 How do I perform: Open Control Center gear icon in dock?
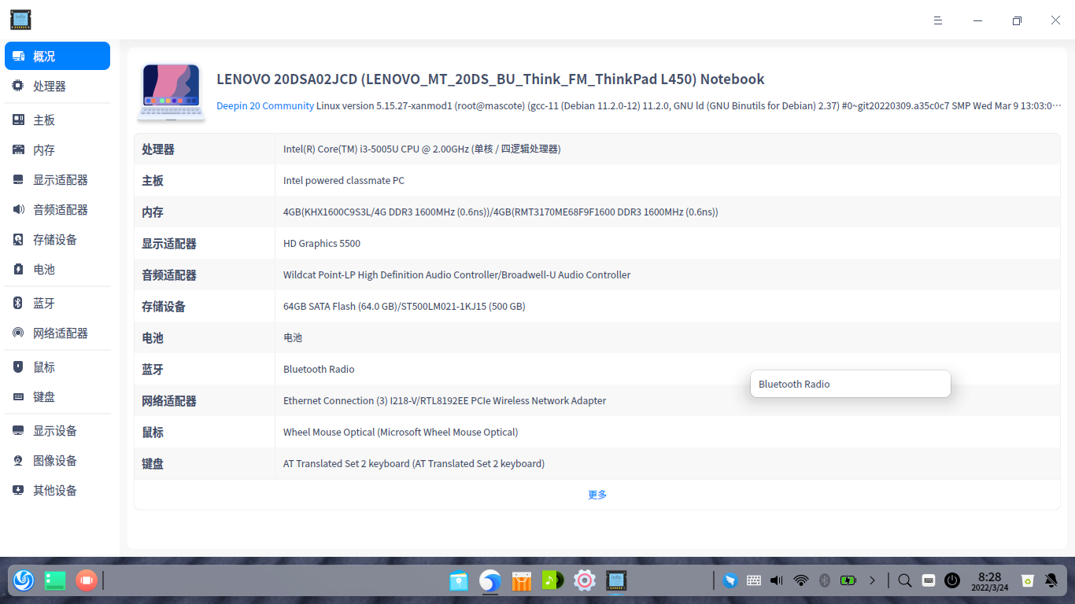click(584, 580)
